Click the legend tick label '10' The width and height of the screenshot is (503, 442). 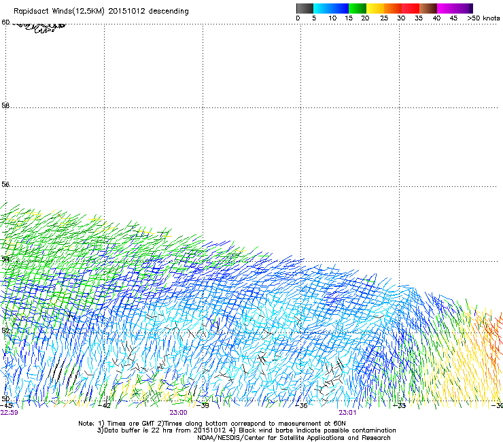(x=332, y=18)
